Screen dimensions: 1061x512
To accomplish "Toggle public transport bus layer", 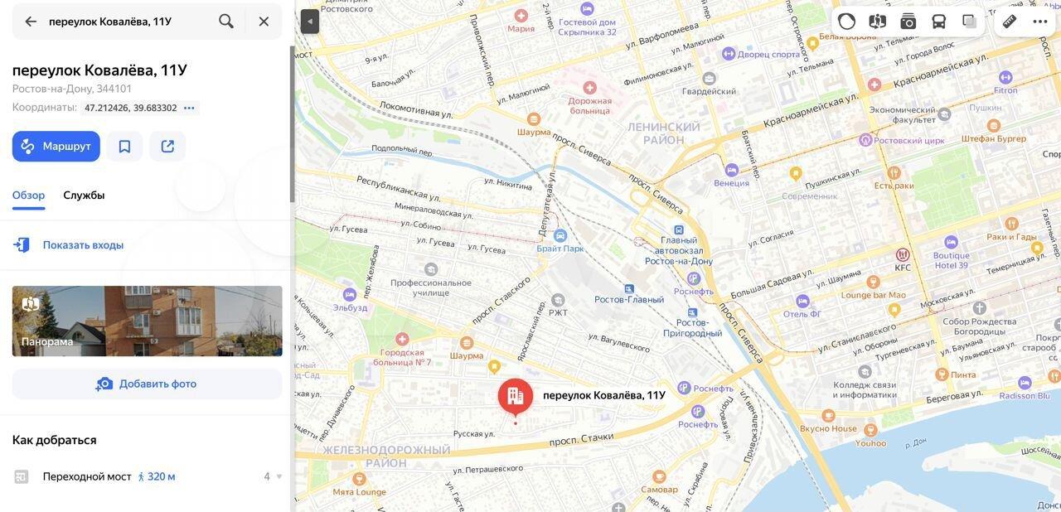I will point(938,22).
